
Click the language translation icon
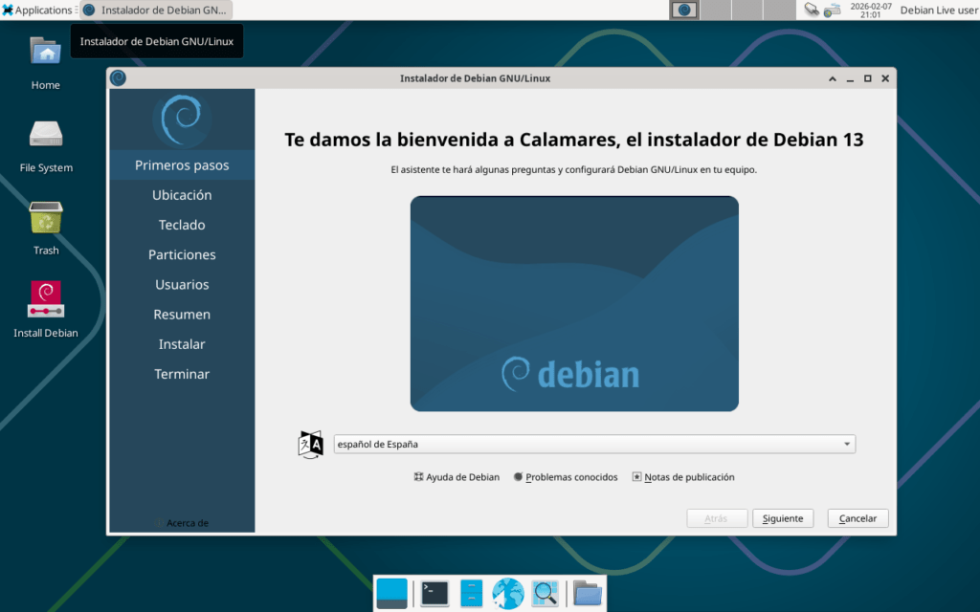point(311,445)
